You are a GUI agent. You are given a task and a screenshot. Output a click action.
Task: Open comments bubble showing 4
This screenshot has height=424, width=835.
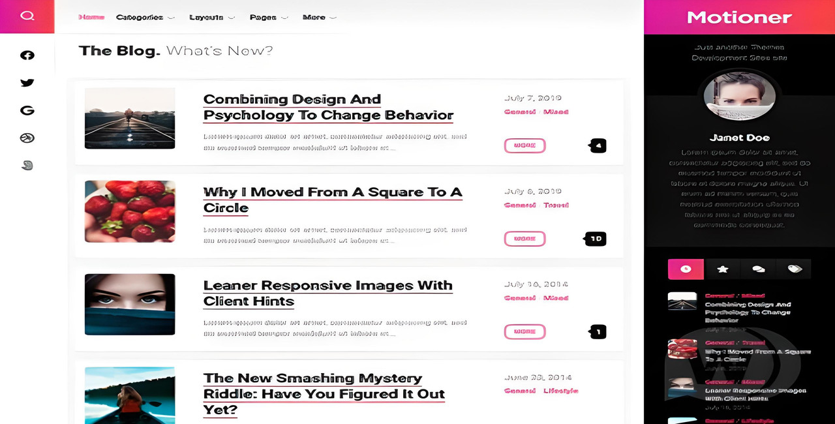pyautogui.click(x=598, y=145)
